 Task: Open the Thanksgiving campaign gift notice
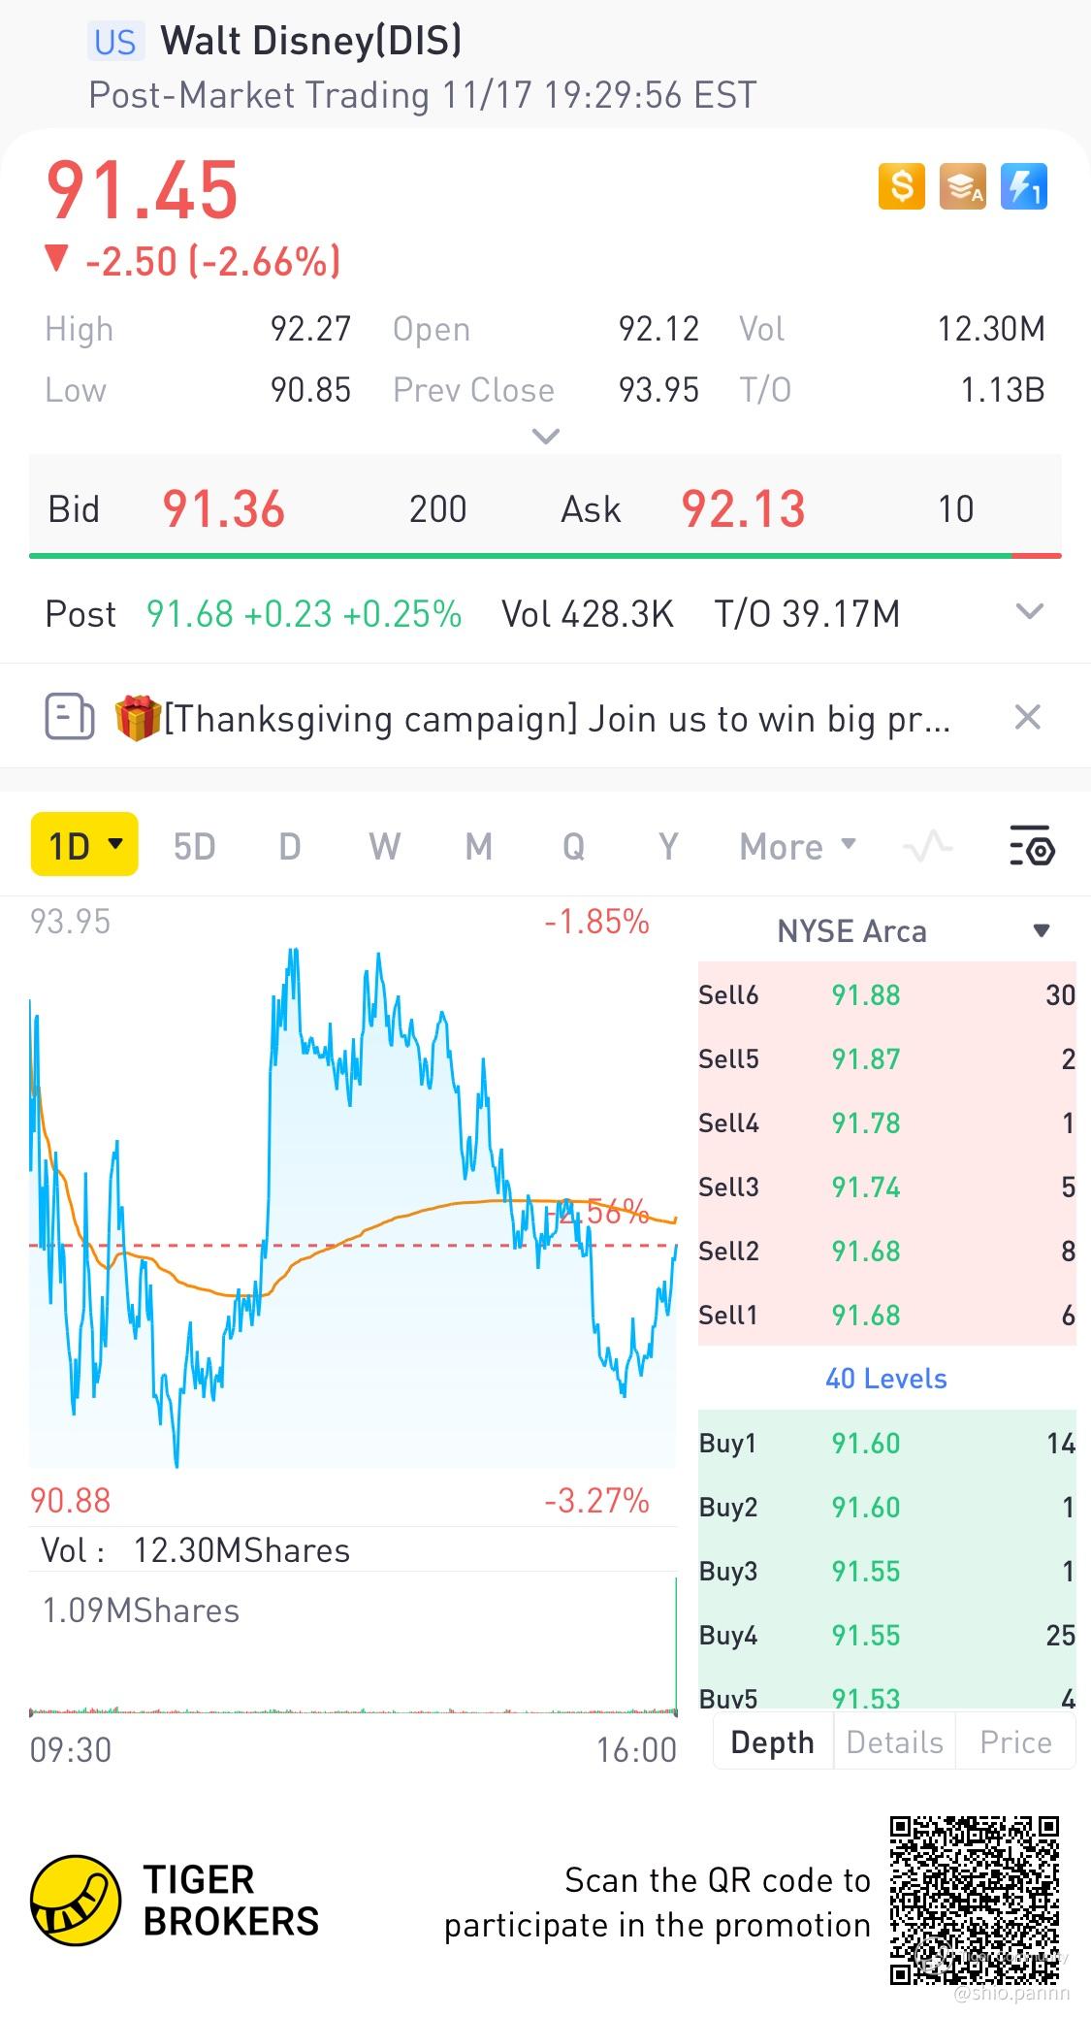pos(533,719)
